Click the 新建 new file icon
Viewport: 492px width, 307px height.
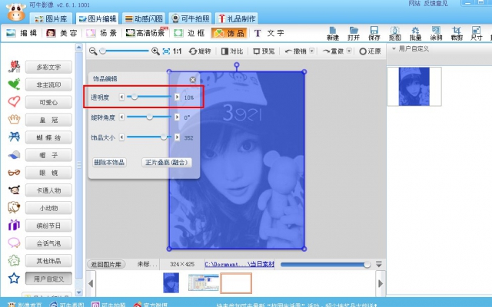(x=333, y=34)
